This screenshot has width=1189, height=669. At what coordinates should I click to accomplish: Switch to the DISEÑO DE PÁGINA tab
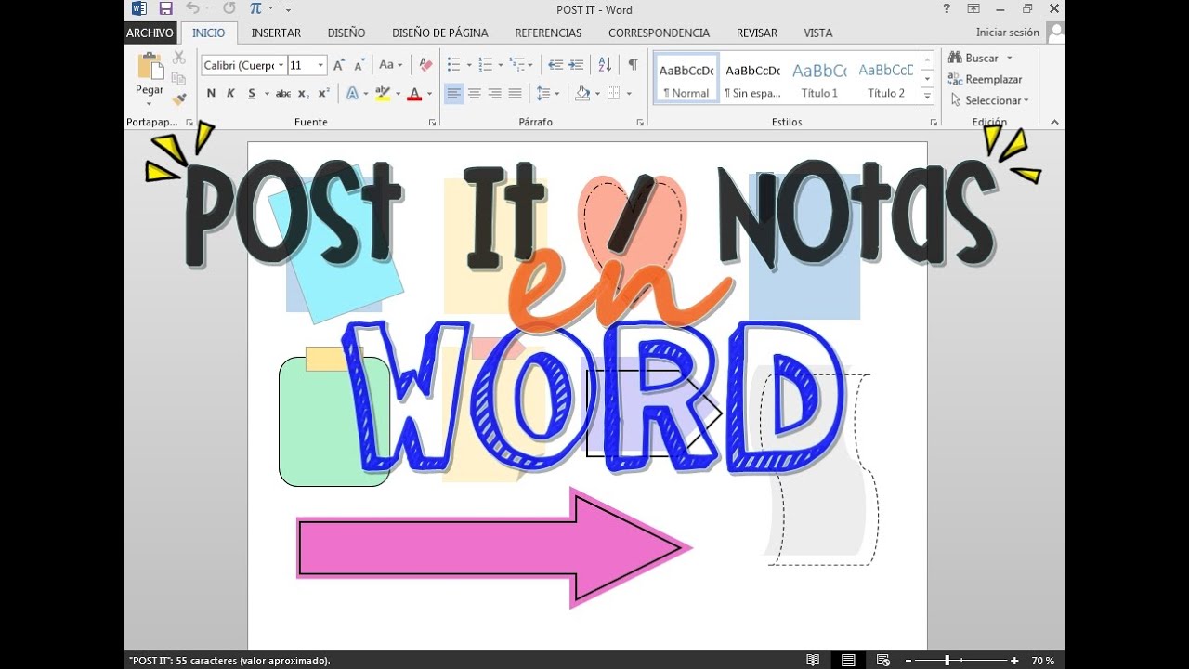click(x=440, y=33)
